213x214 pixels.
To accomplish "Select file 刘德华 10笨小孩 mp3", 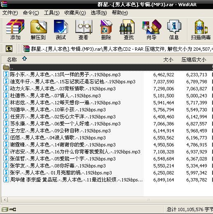I will point(58,110).
